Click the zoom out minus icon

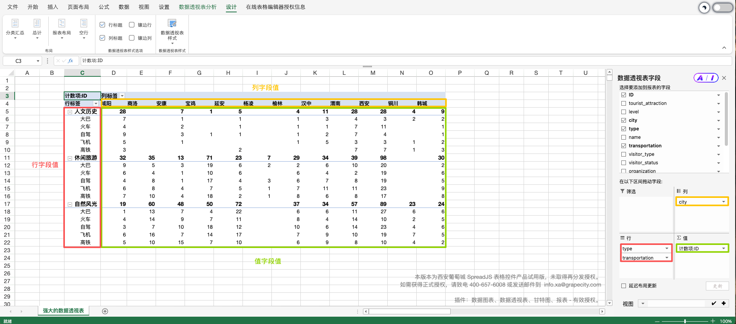[657, 321]
